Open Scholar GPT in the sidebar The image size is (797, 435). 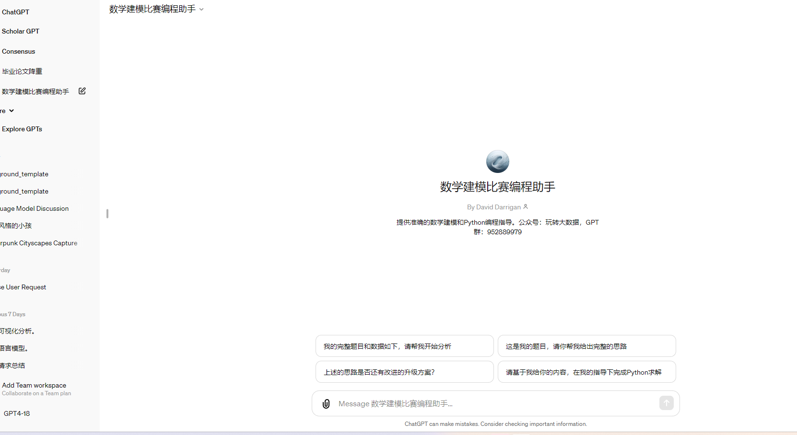click(21, 31)
